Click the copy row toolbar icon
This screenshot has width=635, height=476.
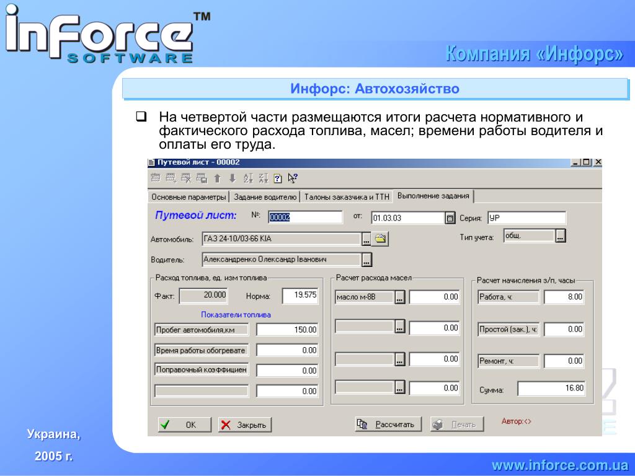tap(202, 178)
